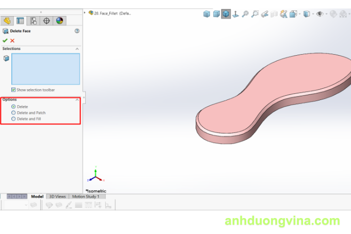Cancel Delete Face with red X
Image resolution: width=351 pixels, height=234 pixels.
pyautogui.click(x=12, y=40)
